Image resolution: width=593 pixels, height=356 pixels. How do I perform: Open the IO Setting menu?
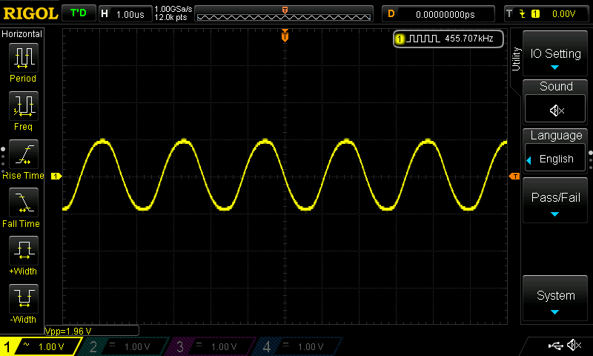pyautogui.click(x=555, y=53)
